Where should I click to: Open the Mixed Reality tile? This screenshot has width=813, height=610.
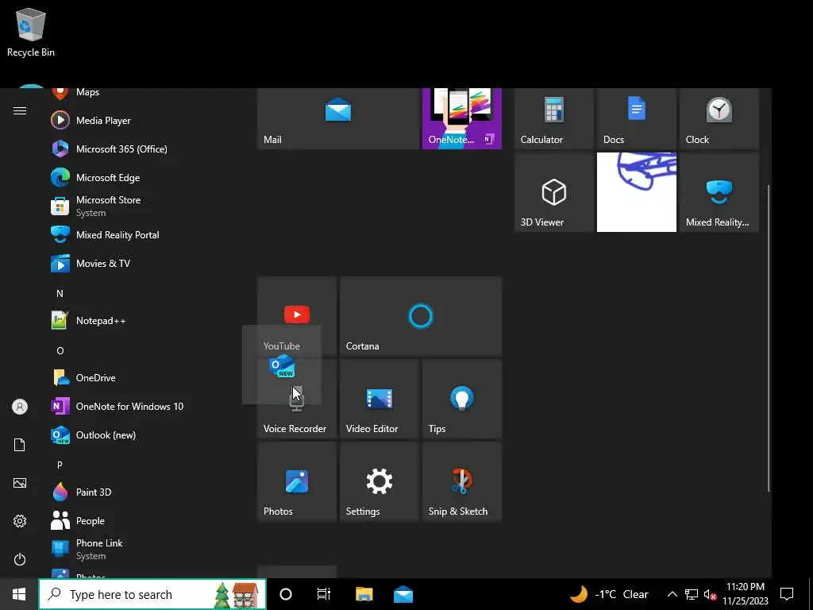click(x=719, y=192)
